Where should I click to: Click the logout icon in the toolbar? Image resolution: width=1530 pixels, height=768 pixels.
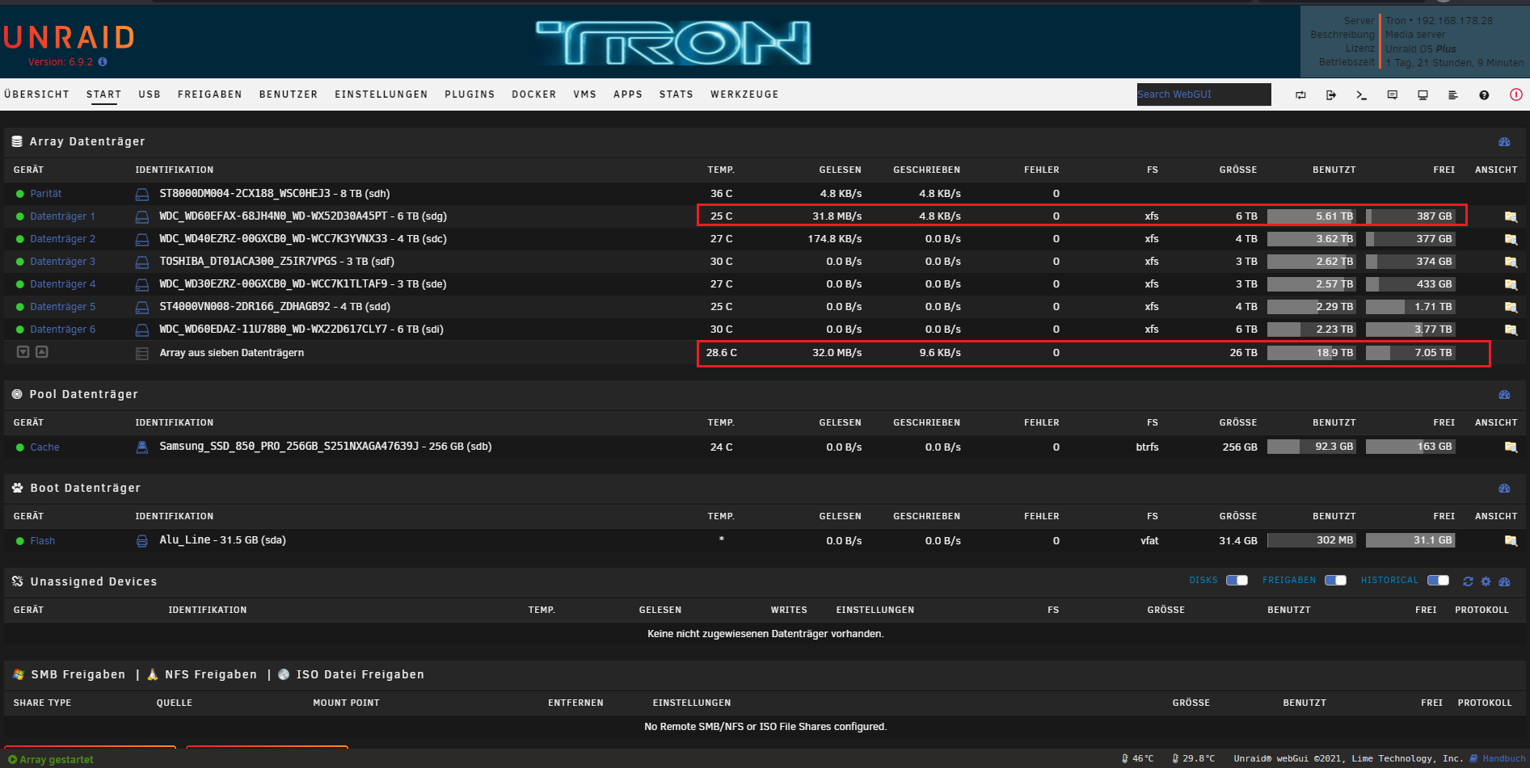[1331, 95]
